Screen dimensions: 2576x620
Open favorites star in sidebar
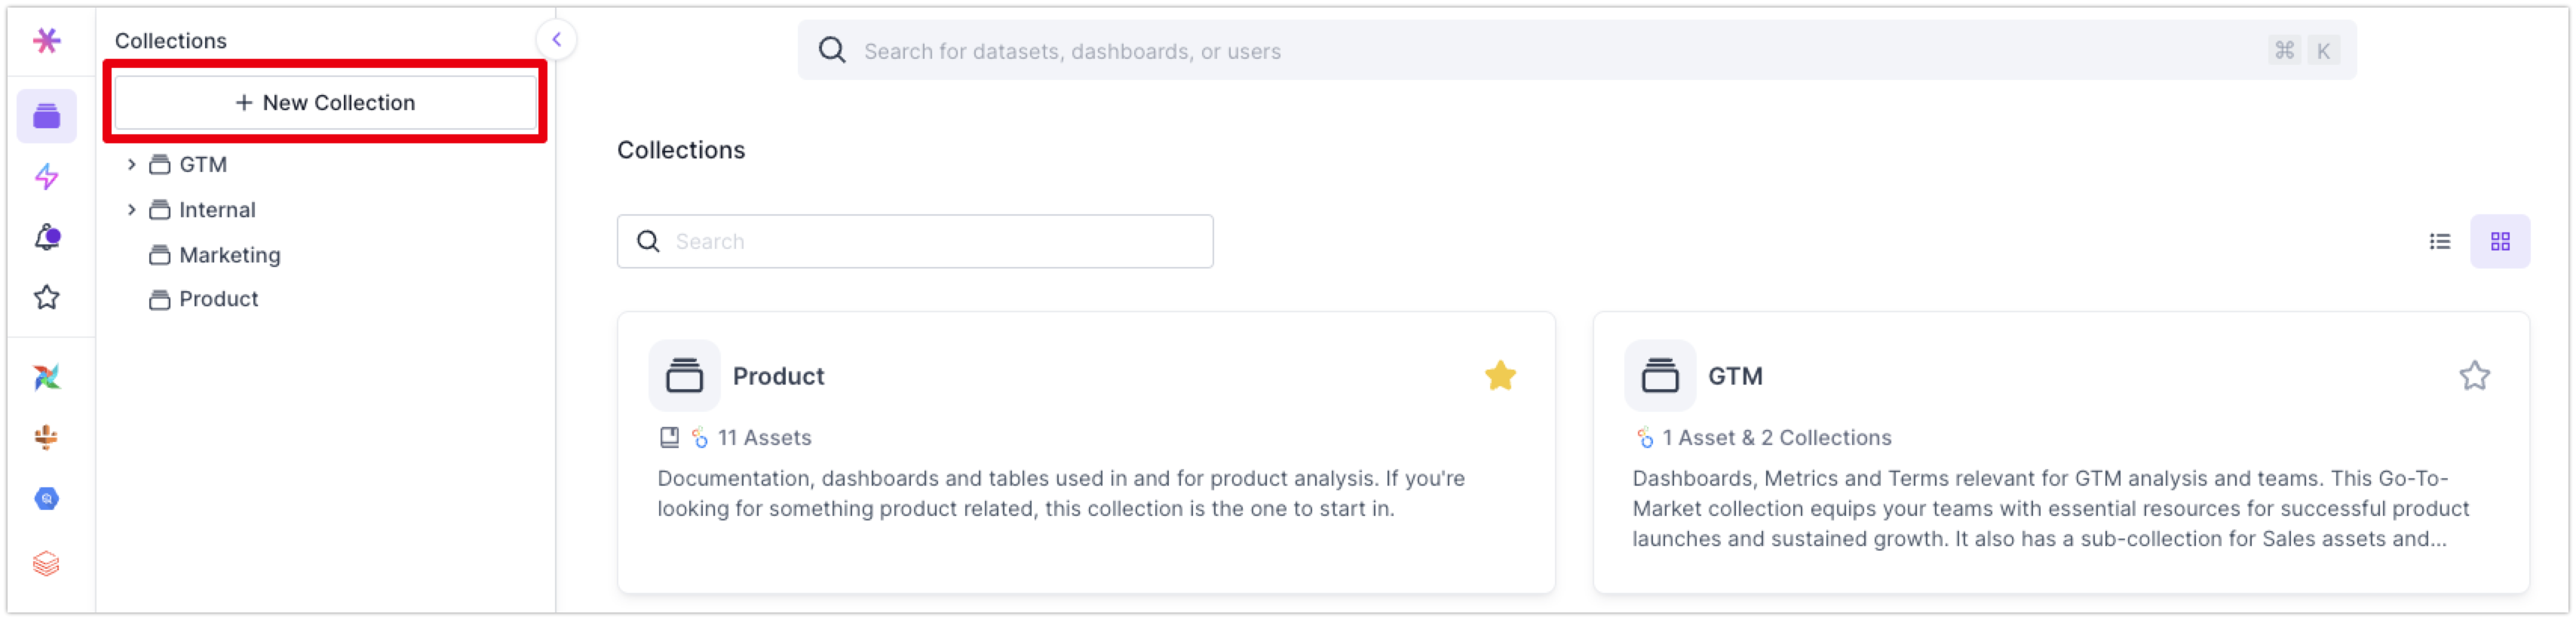click(46, 297)
